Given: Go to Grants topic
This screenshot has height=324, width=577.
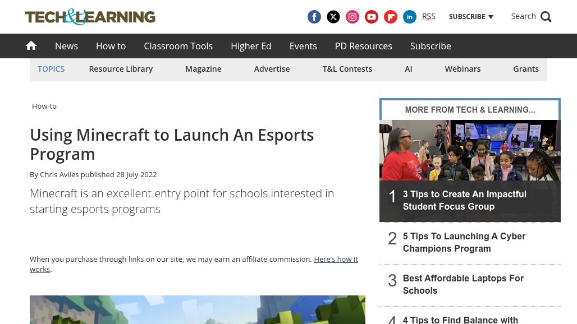Looking at the screenshot, I should tap(526, 69).
